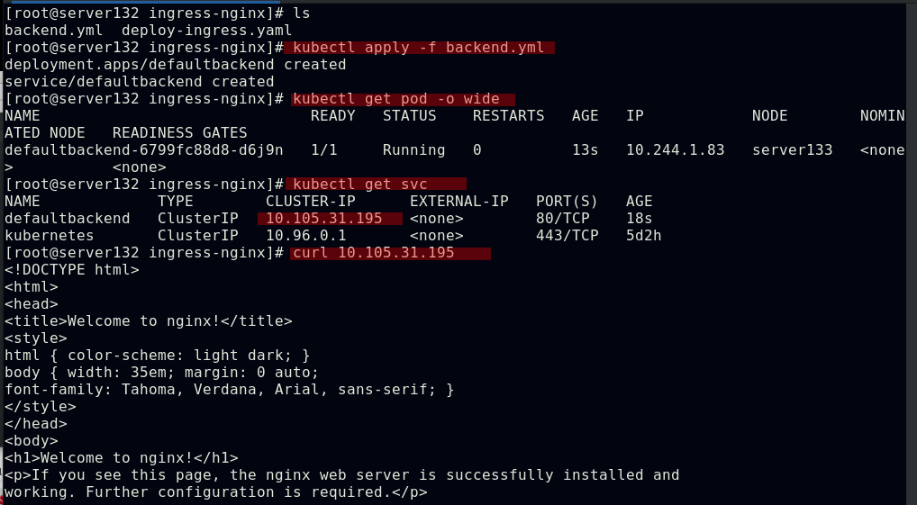Click the "deployment.apps/defaultbackend created" output line
The height and width of the screenshot is (505, 917).
click(175, 65)
